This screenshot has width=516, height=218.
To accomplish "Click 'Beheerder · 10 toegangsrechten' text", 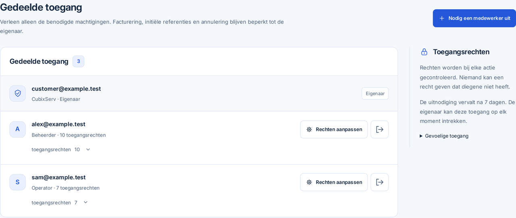I will click(69, 135).
